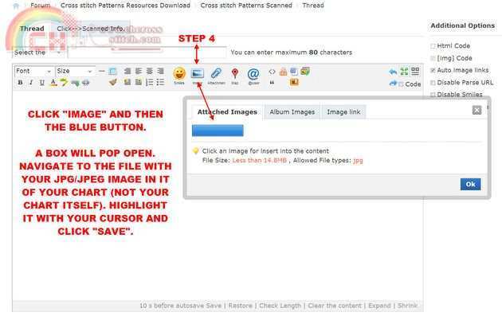The image size is (502, 316).
Task: Click Check Length link
Action: (280, 306)
